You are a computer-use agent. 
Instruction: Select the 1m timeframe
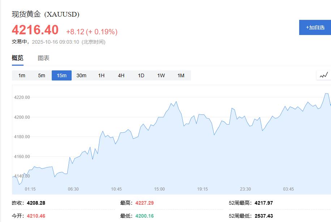[21, 75]
